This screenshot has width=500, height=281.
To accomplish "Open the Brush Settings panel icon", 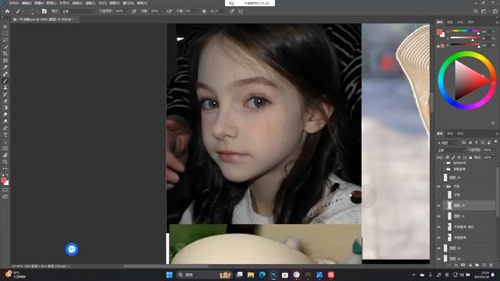I will pyautogui.click(x=45, y=11).
